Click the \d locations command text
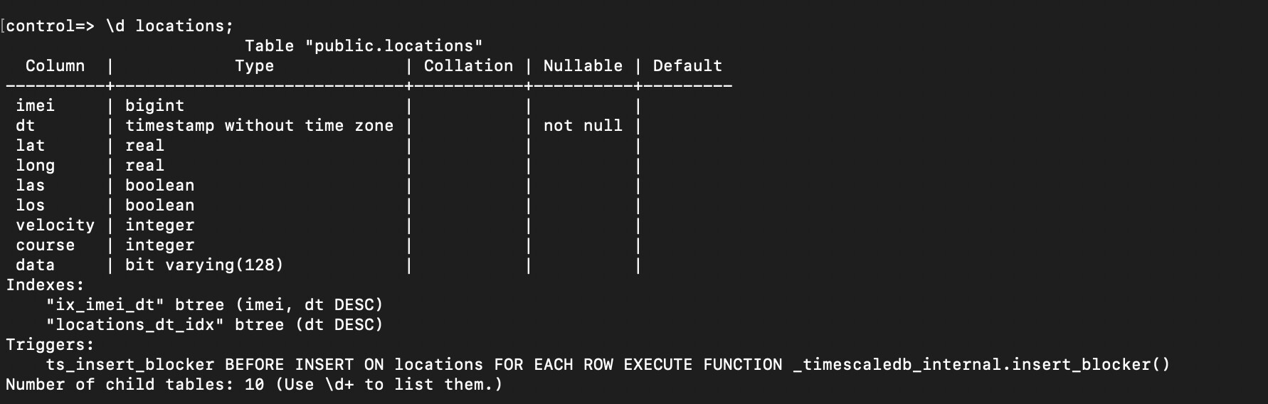 (169, 26)
